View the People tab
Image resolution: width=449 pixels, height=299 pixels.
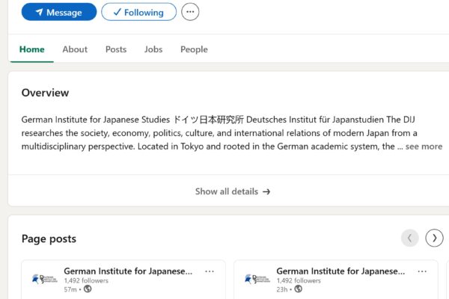point(194,49)
